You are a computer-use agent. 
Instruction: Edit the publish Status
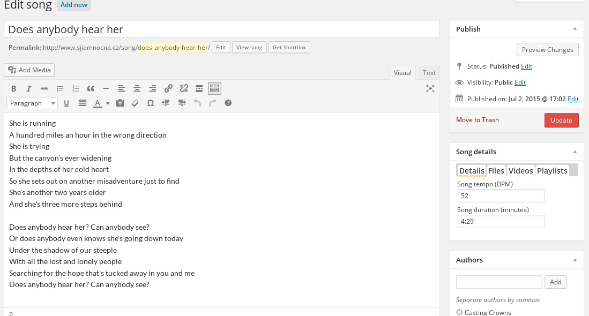[526, 66]
